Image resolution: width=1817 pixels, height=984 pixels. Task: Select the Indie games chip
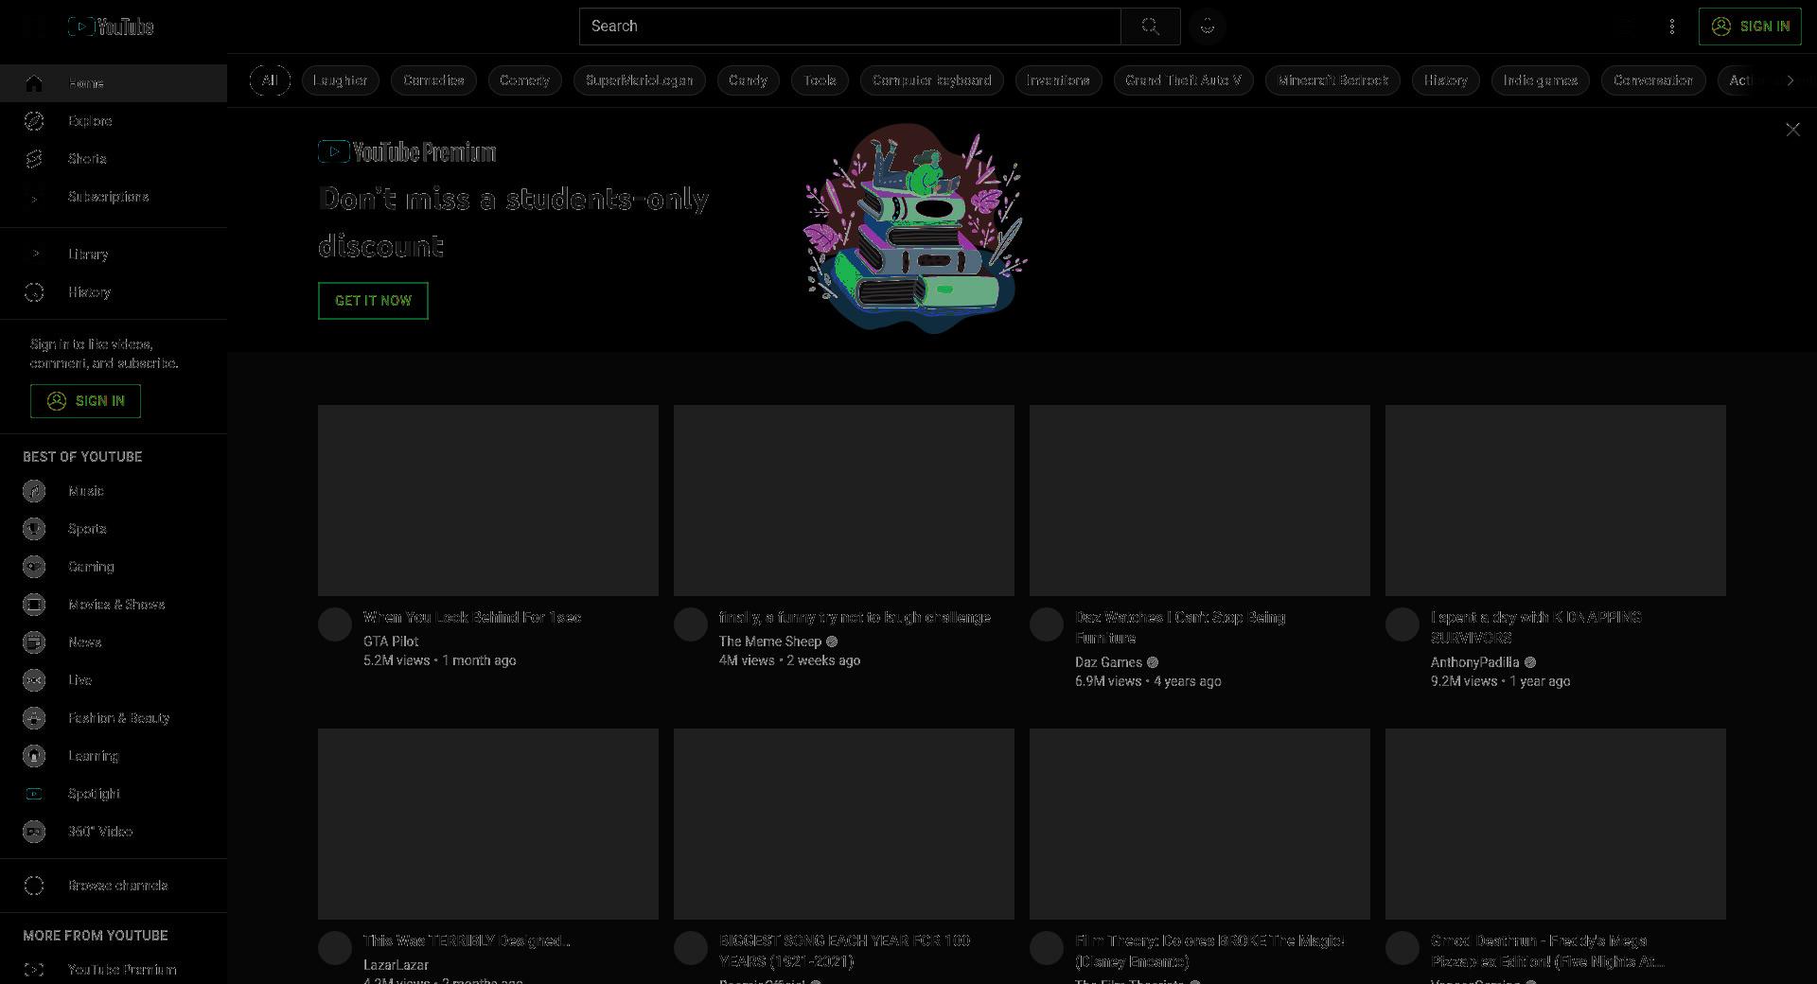click(1540, 80)
